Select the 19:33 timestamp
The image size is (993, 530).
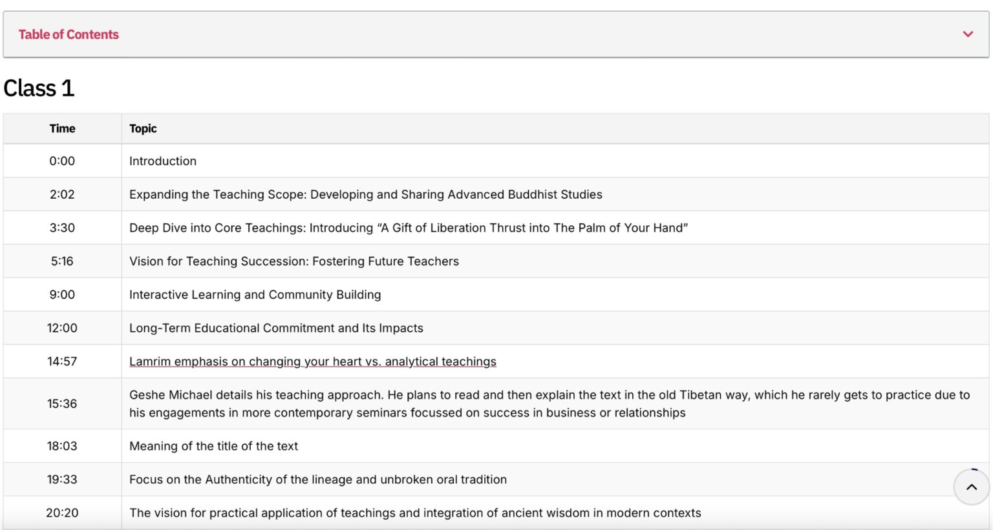pyautogui.click(x=62, y=480)
